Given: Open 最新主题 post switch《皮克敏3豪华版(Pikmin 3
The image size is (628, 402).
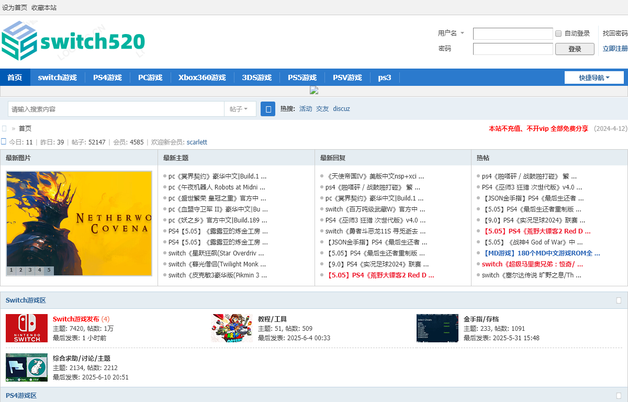Looking at the screenshot, I should (x=218, y=275).
